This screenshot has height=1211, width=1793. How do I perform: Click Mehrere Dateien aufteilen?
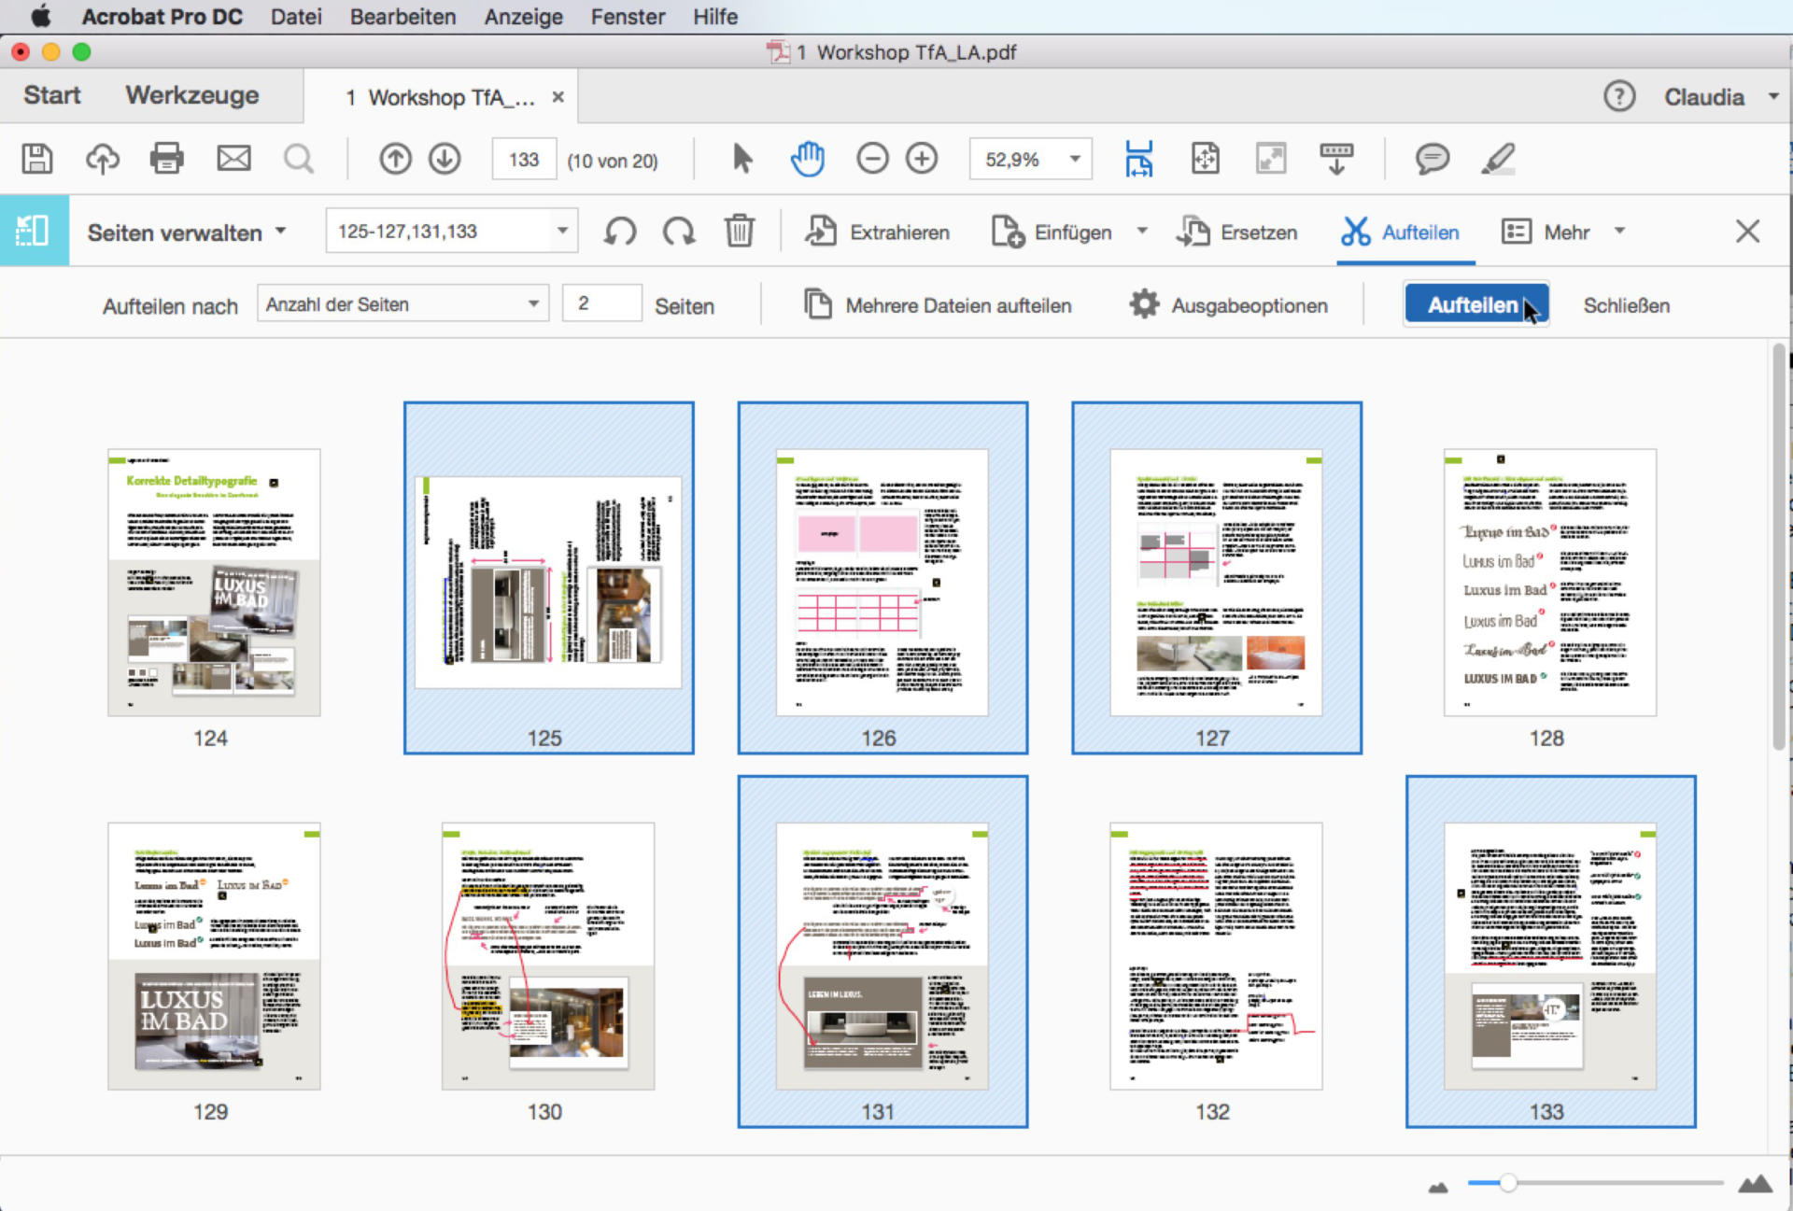tap(938, 305)
